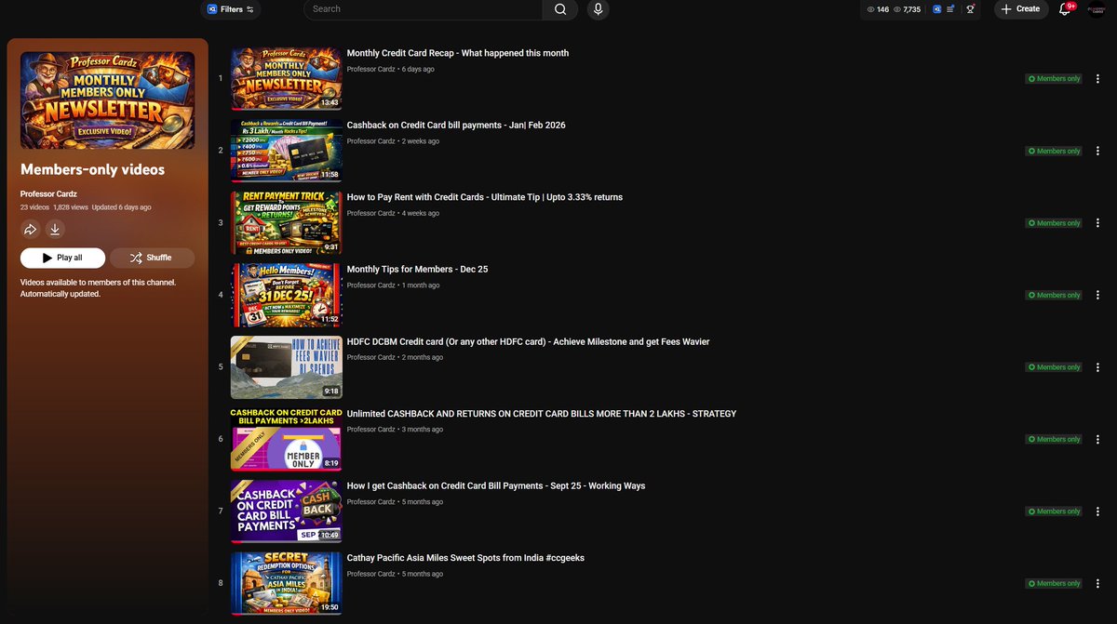Click Professor Cardz channel under Monthly Credit Card Recap
The height and width of the screenshot is (624, 1117).
pos(371,70)
